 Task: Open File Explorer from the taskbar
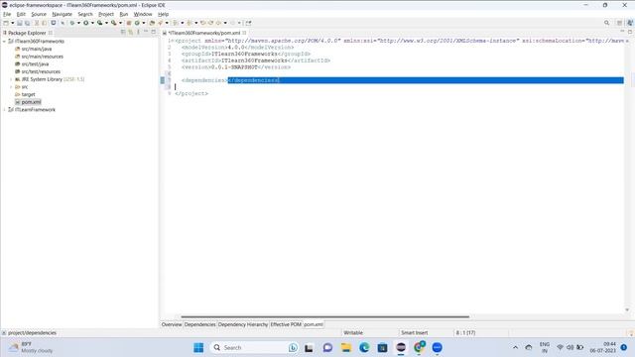coord(346,348)
